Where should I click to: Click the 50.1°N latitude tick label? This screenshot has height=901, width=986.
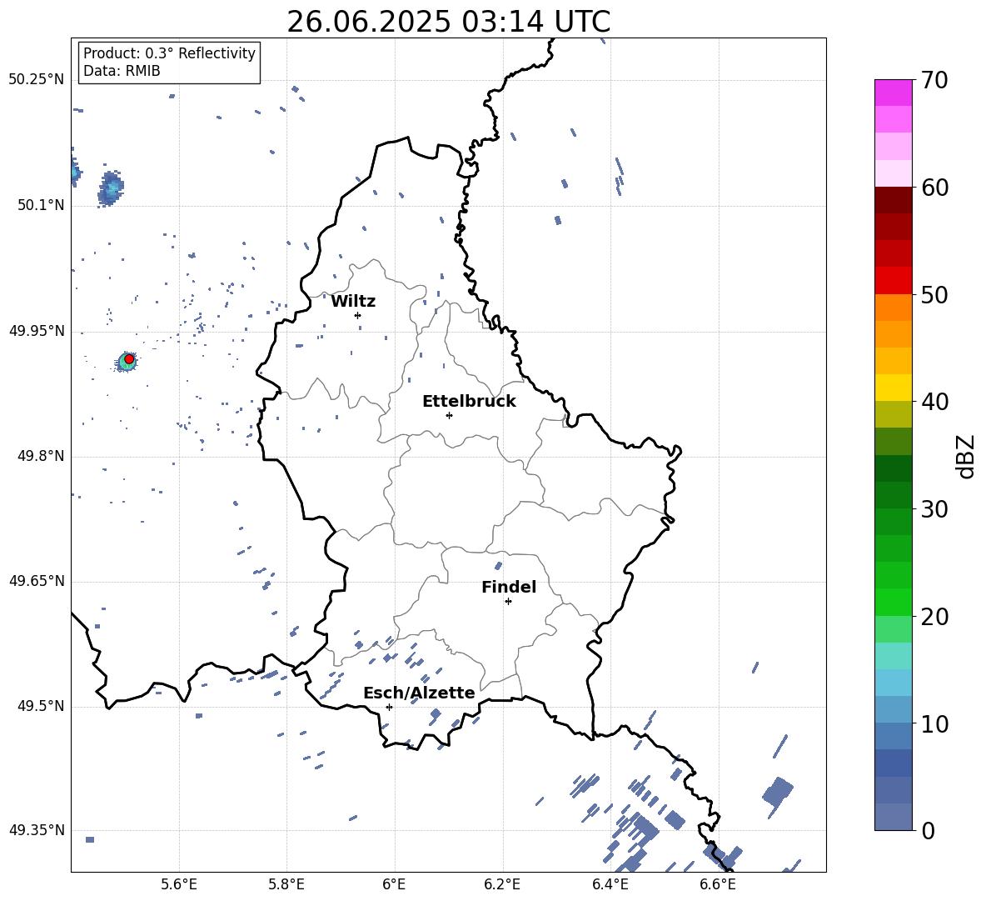coord(40,205)
